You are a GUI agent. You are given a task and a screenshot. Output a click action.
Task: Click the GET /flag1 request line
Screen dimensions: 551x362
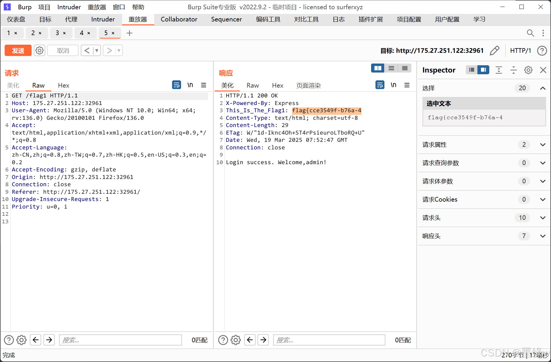45,96
